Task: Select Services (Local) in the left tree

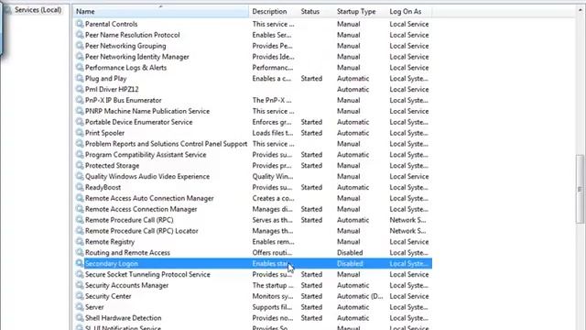Action: 38,10
